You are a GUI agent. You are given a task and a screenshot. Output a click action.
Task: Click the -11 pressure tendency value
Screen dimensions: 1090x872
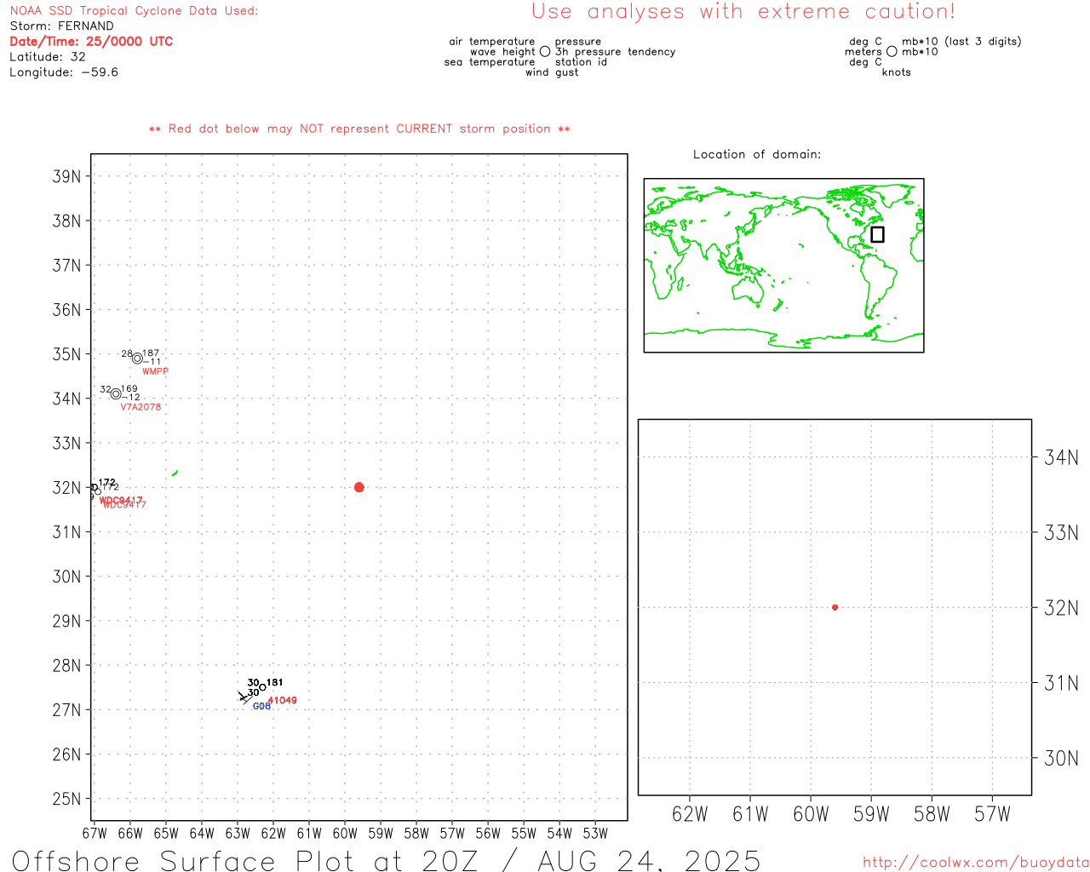tap(152, 362)
